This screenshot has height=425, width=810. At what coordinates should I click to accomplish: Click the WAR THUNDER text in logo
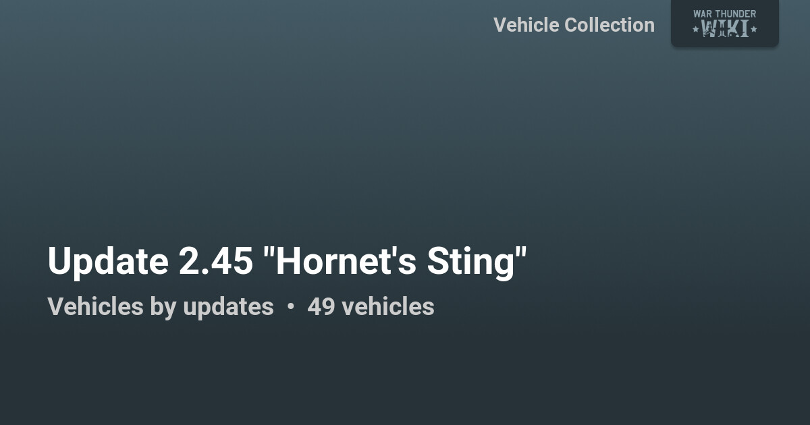click(724, 13)
